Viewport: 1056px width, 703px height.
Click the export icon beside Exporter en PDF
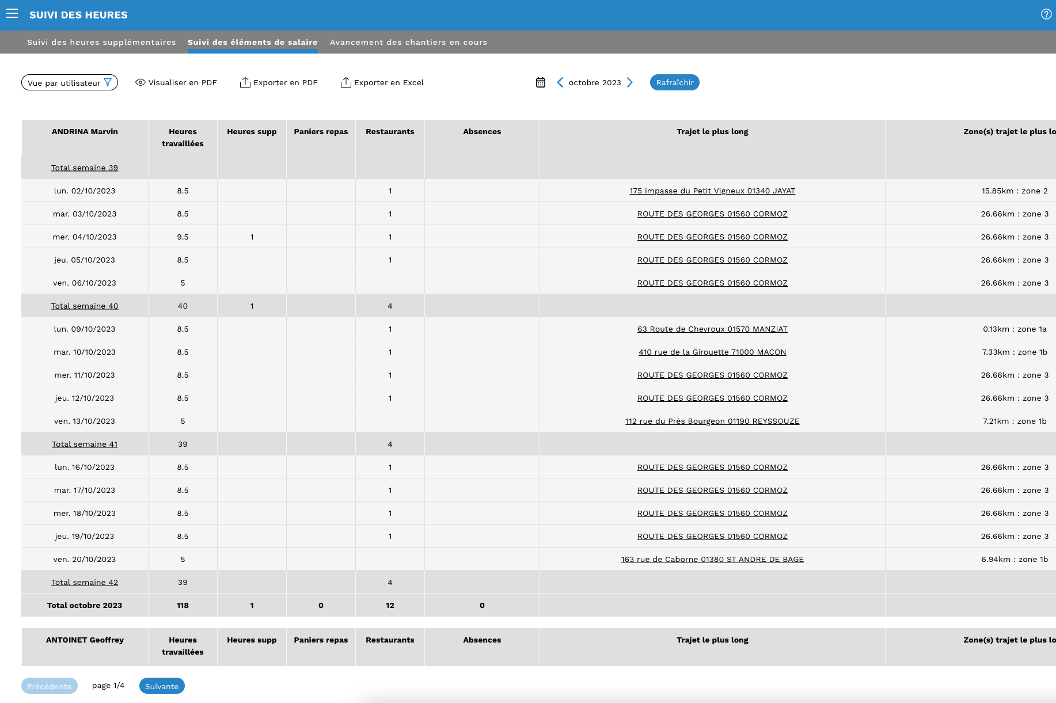[245, 82]
